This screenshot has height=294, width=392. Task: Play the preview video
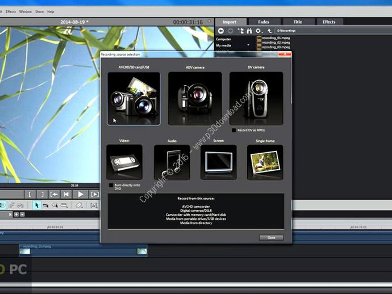pyautogui.click(x=80, y=194)
